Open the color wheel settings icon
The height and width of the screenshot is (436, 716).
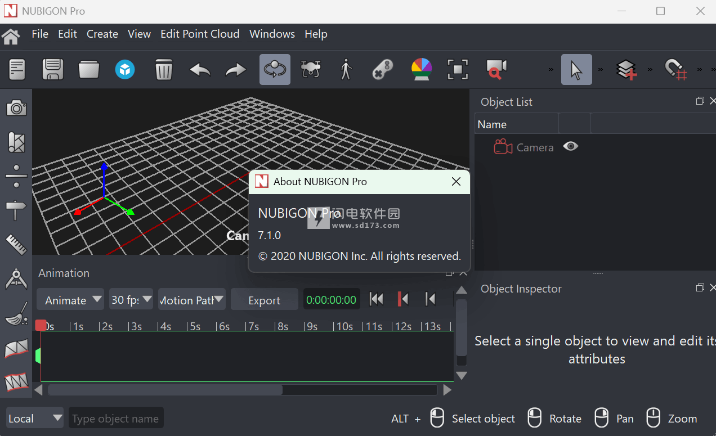click(422, 70)
